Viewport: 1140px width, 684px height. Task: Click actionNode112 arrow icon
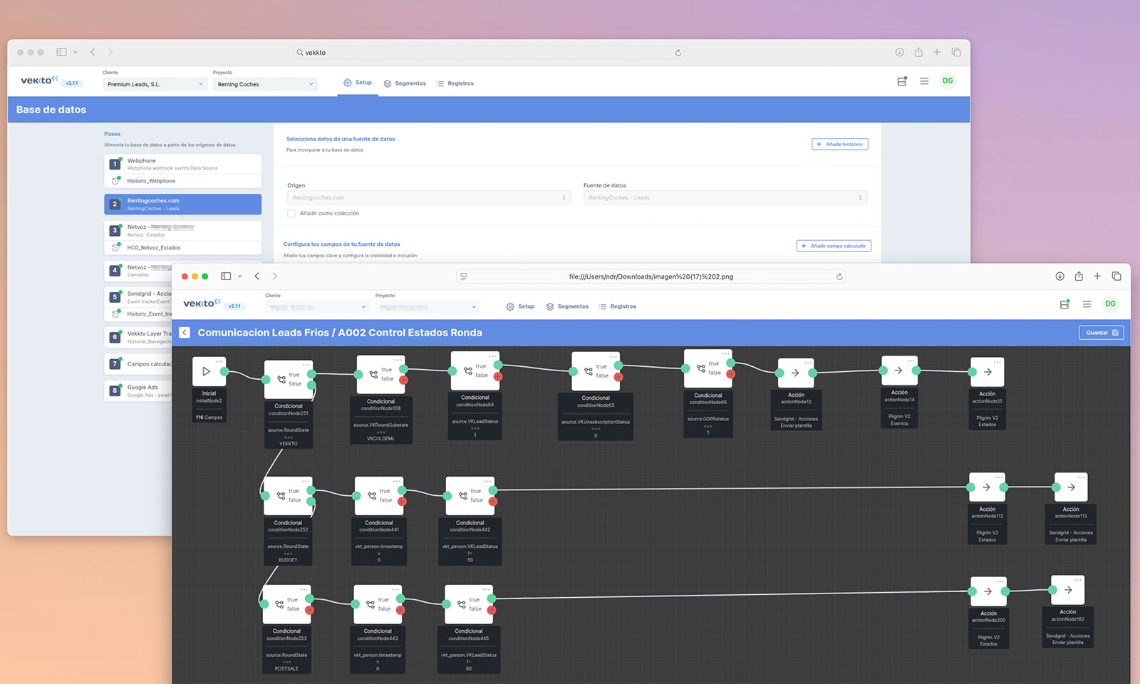tap(986, 487)
